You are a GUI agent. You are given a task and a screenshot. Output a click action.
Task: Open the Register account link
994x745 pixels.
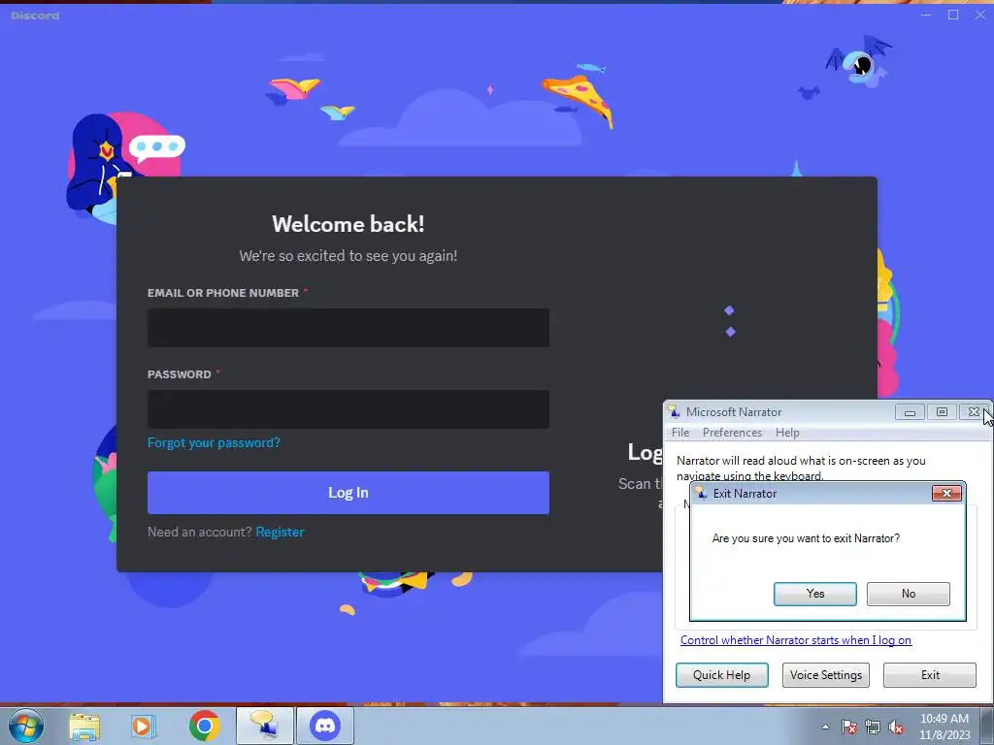(281, 533)
